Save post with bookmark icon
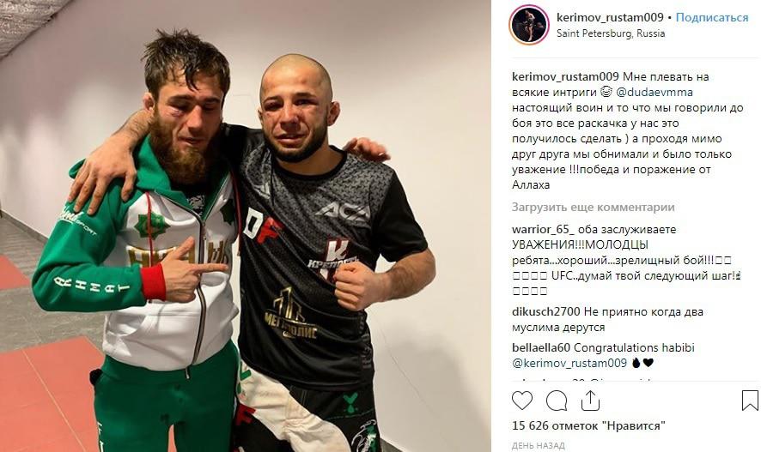Viewport: 761px width, 452px height. [x=750, y=401]
